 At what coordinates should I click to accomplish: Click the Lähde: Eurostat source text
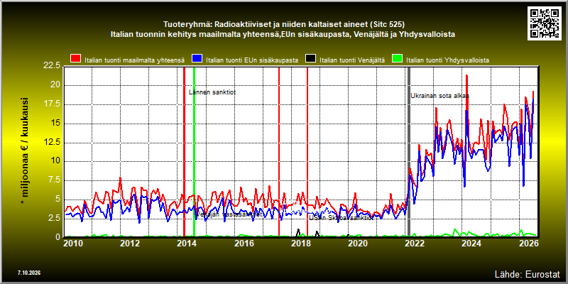click(528, 273)
